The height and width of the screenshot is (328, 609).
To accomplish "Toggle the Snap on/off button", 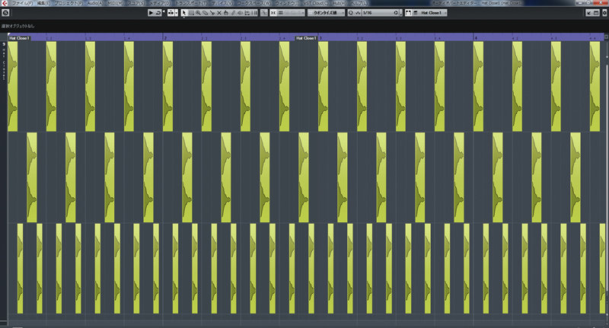I will pyautogui.click(x=272, y=13).
